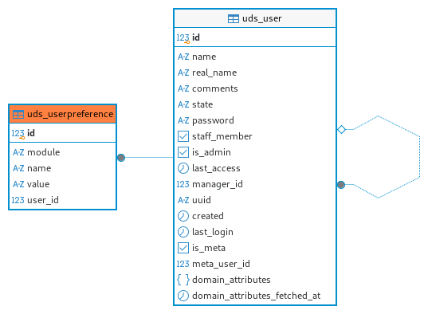Click the is_meta checkbox icon
Screen dimensions: 428x314
click(183, 248)
